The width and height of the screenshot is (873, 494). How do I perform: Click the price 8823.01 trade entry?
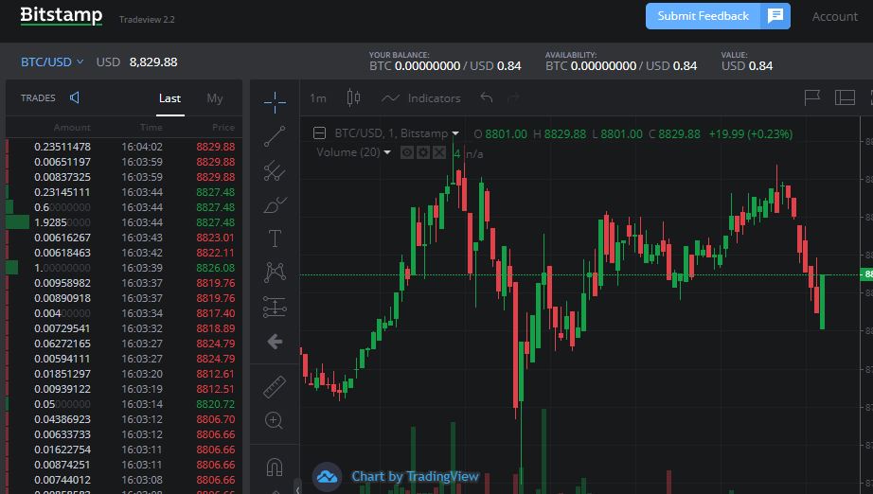[216, 238]
